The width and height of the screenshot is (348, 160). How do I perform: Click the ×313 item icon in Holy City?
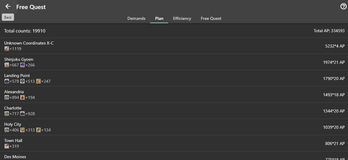click(22, 130)
